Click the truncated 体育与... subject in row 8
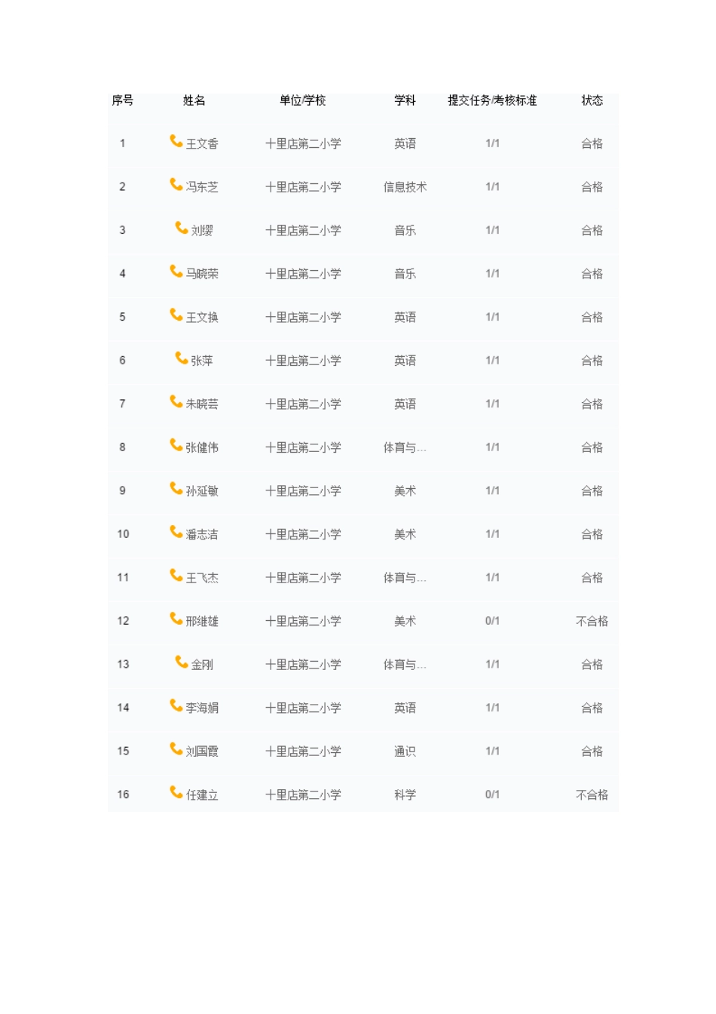 [x=405, y=447]
